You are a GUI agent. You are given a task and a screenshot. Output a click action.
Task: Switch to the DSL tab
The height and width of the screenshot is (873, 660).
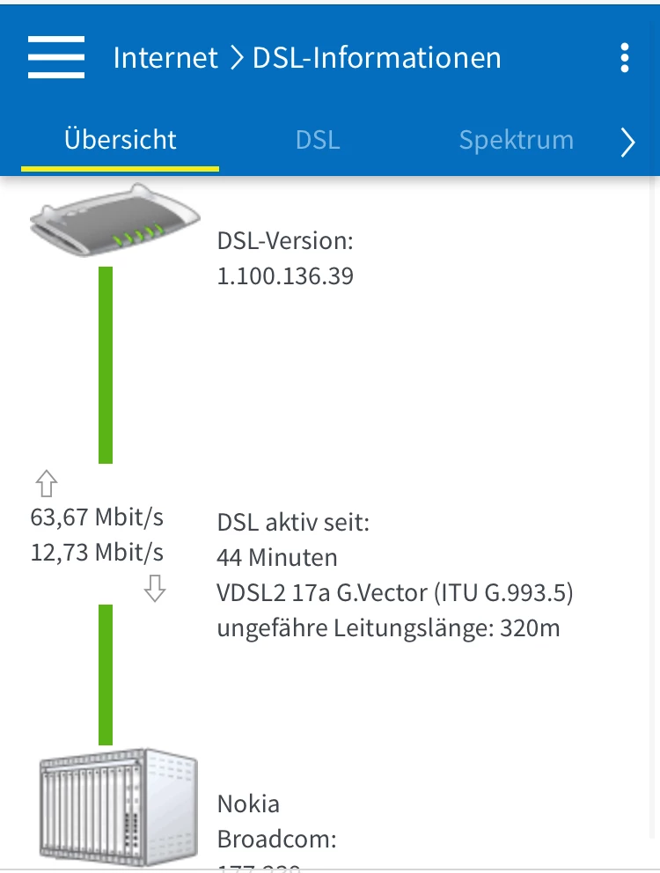[318, 140]
